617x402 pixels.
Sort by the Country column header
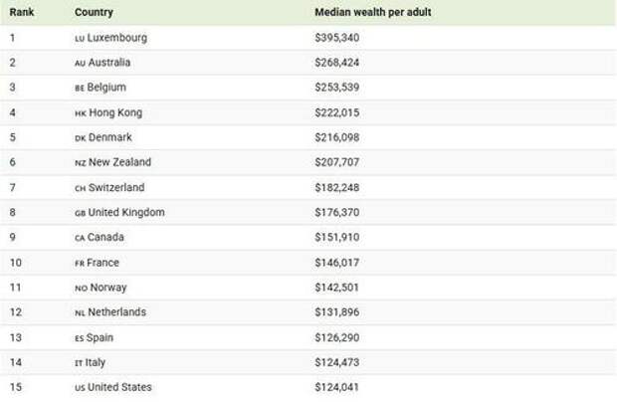point(94,12)
